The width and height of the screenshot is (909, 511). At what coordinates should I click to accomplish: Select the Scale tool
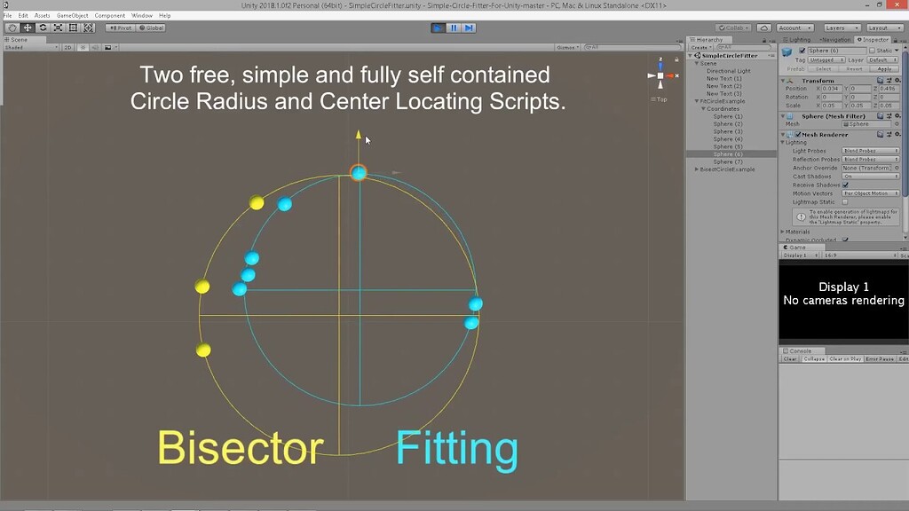point(59,28)
